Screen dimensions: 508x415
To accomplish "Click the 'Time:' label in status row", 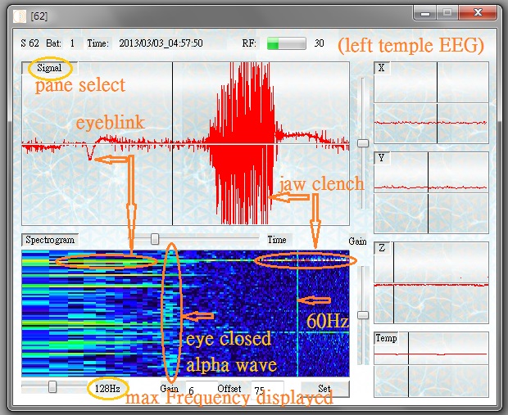I will click(98, 43).
